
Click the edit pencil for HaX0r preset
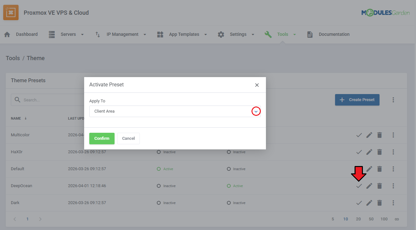coord(369,152)
